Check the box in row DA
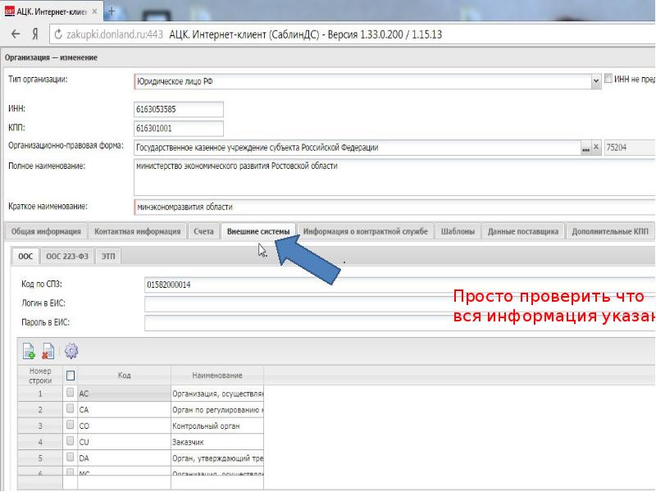This screenshot has height=492, width=656. click(x=71, y=457)
